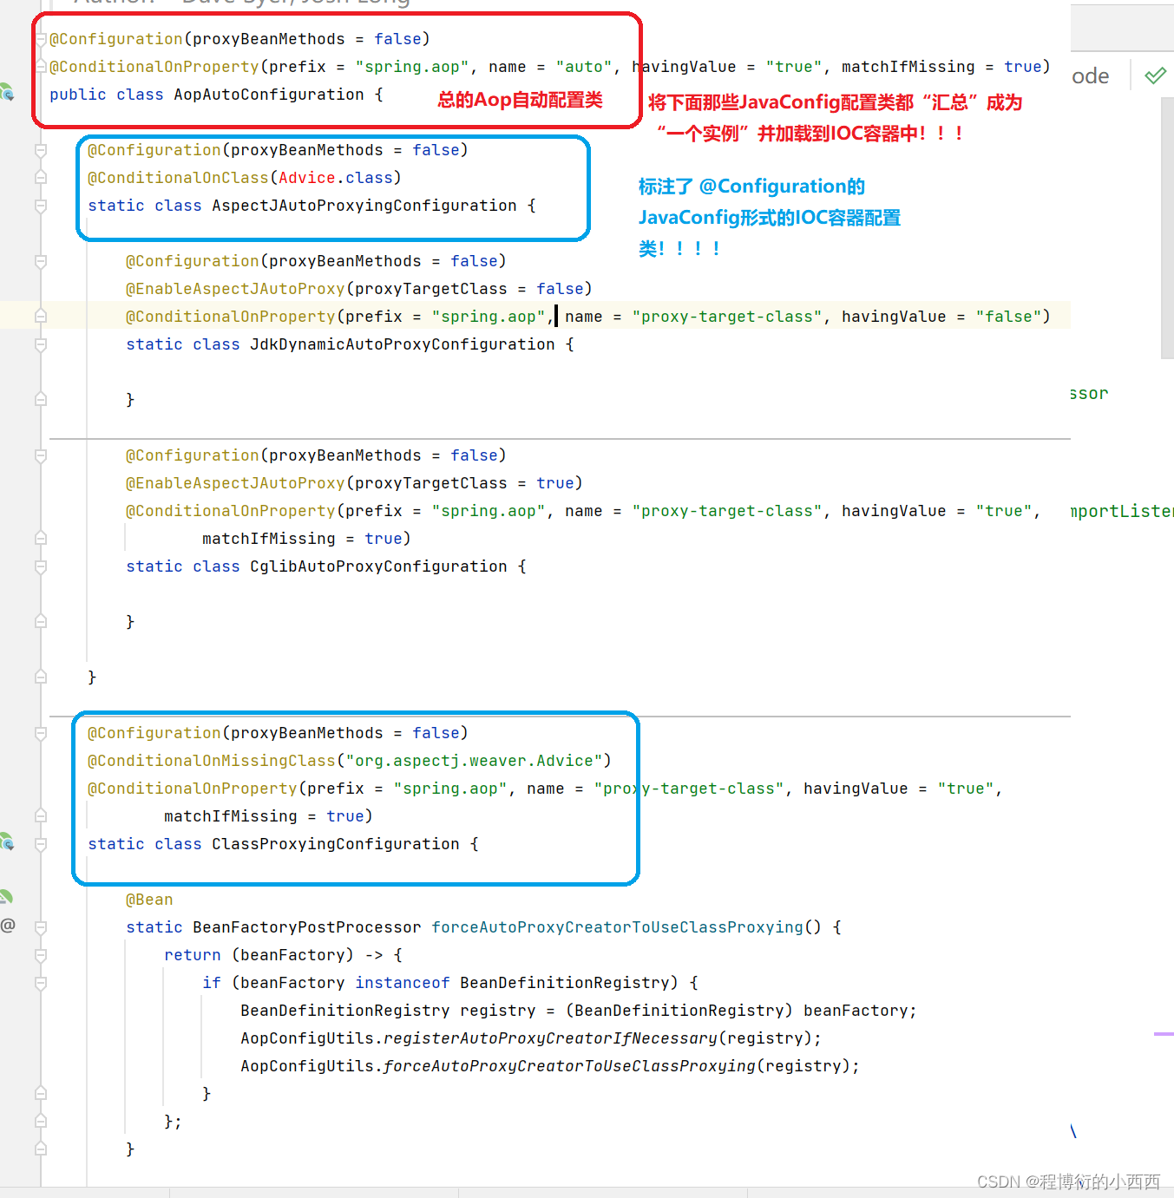Click the class name CglibAutoProxyConfiguration
This screenshot has height=1198, width=1174.
click(378, 566)
